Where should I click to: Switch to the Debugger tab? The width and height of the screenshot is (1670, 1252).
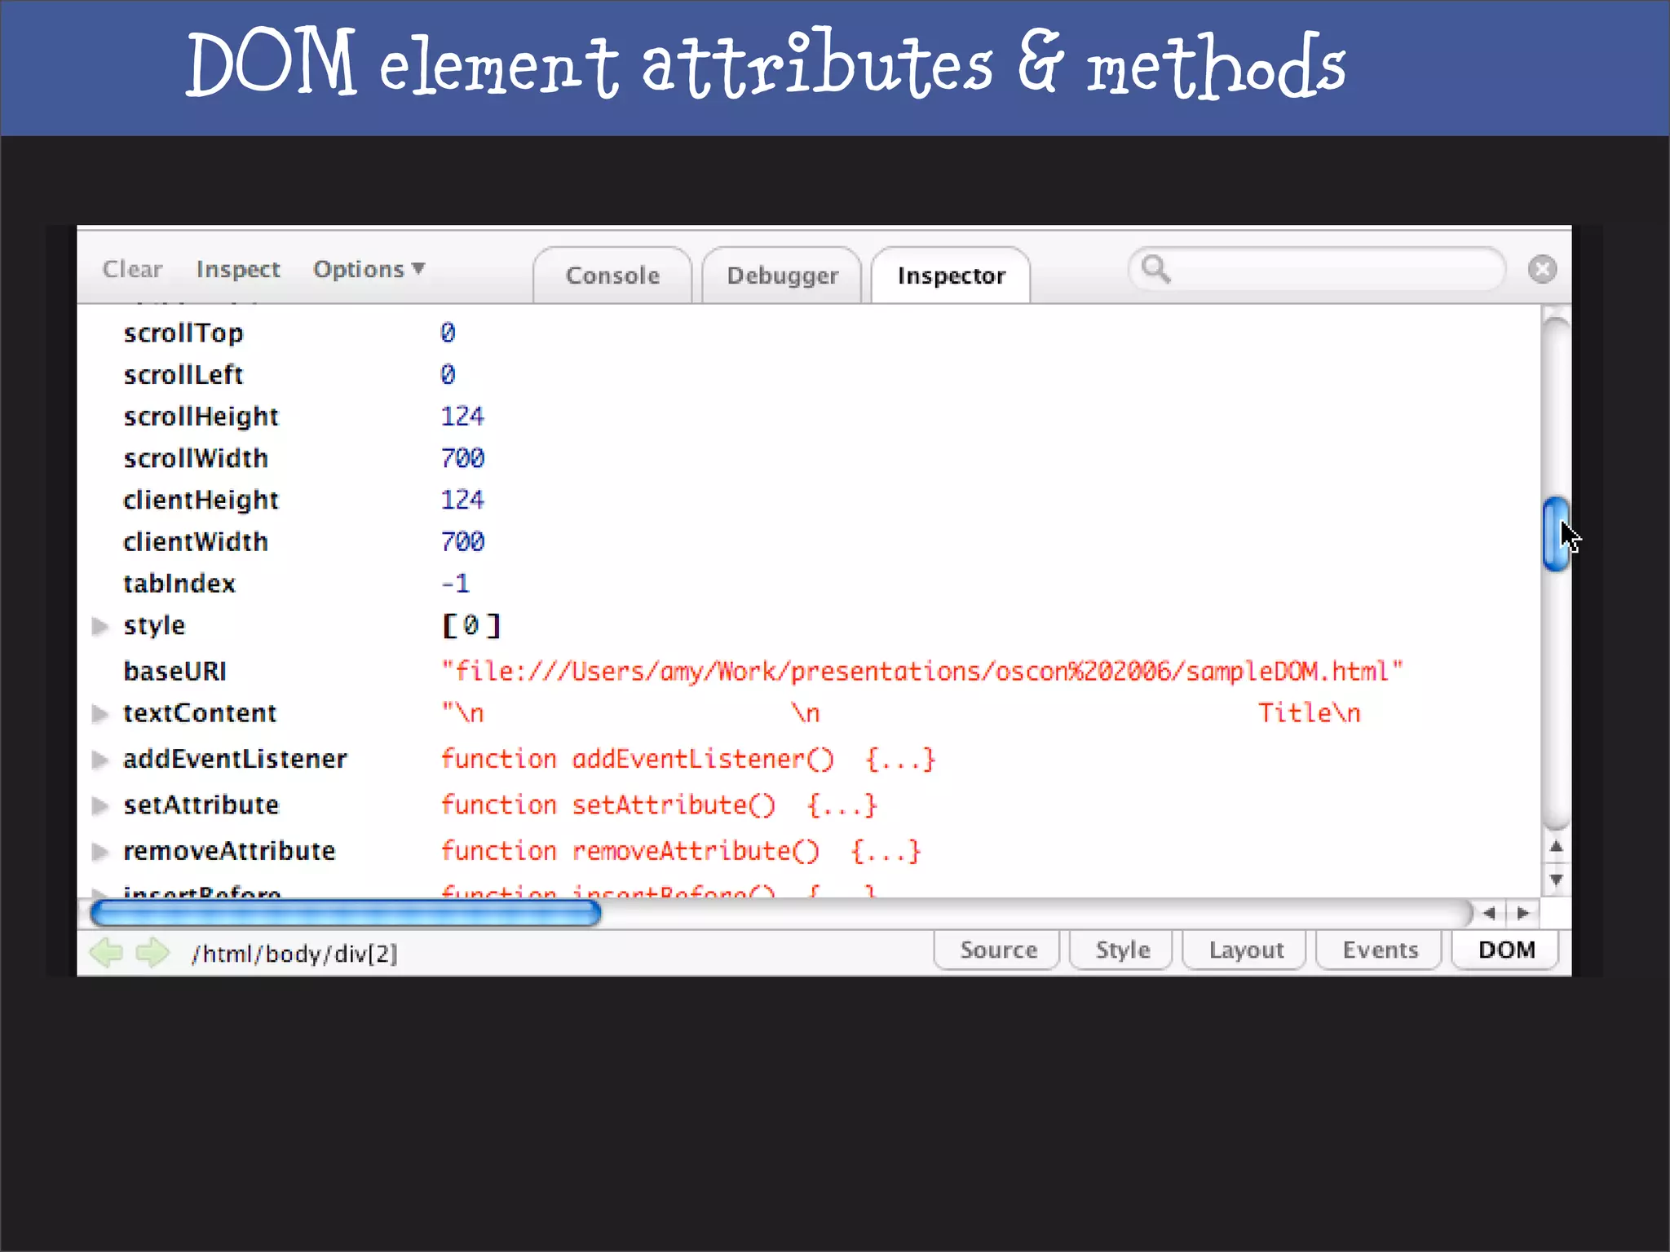tap(782, 276)
